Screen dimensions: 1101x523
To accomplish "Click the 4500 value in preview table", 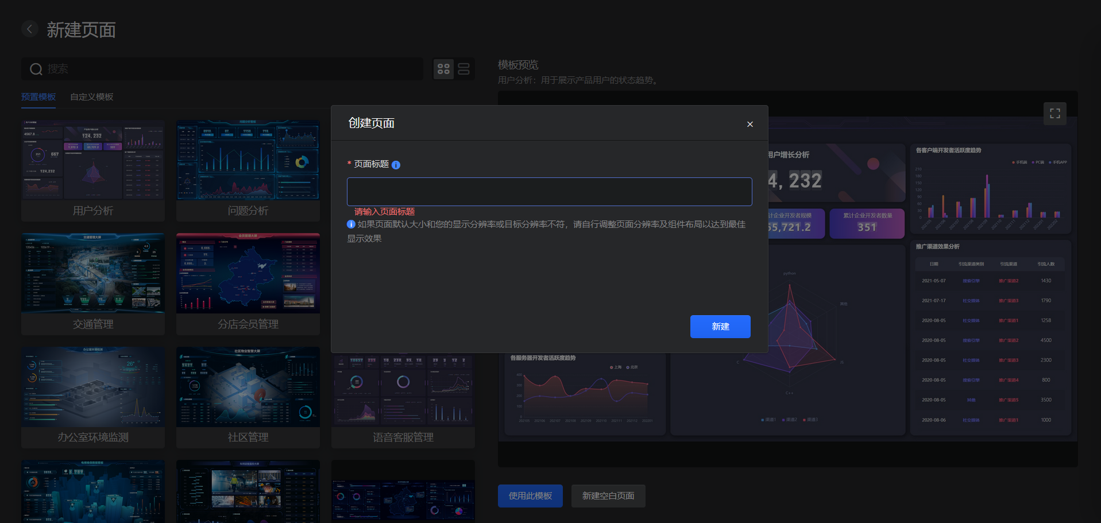I will pyautogui.click(x=1046, y=340).
